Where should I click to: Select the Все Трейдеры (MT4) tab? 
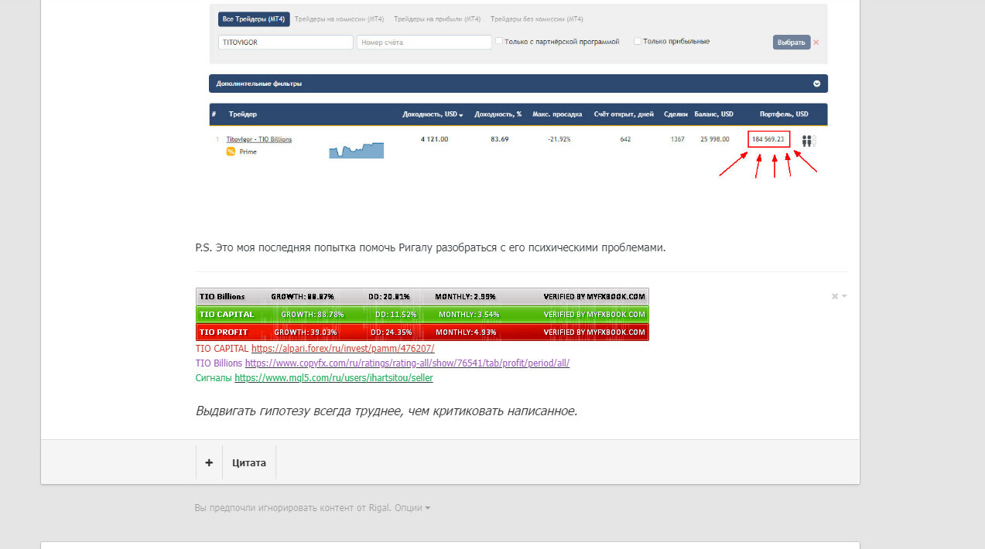pyautogui.click(x=254, y=19)
